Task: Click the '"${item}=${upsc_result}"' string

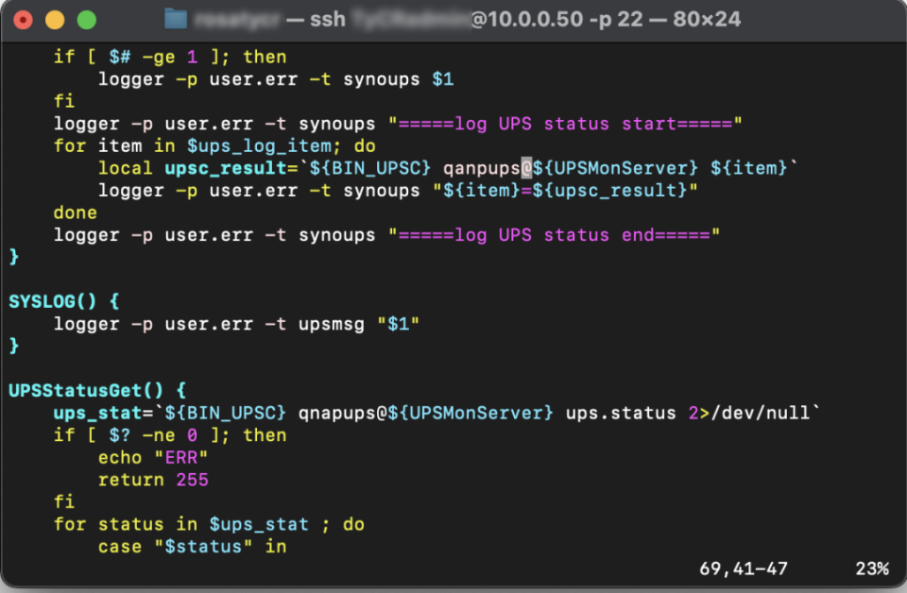Action: click(565, 191)
